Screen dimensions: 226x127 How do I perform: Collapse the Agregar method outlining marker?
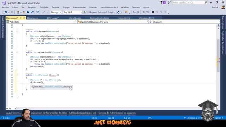(x=17, y=31)
